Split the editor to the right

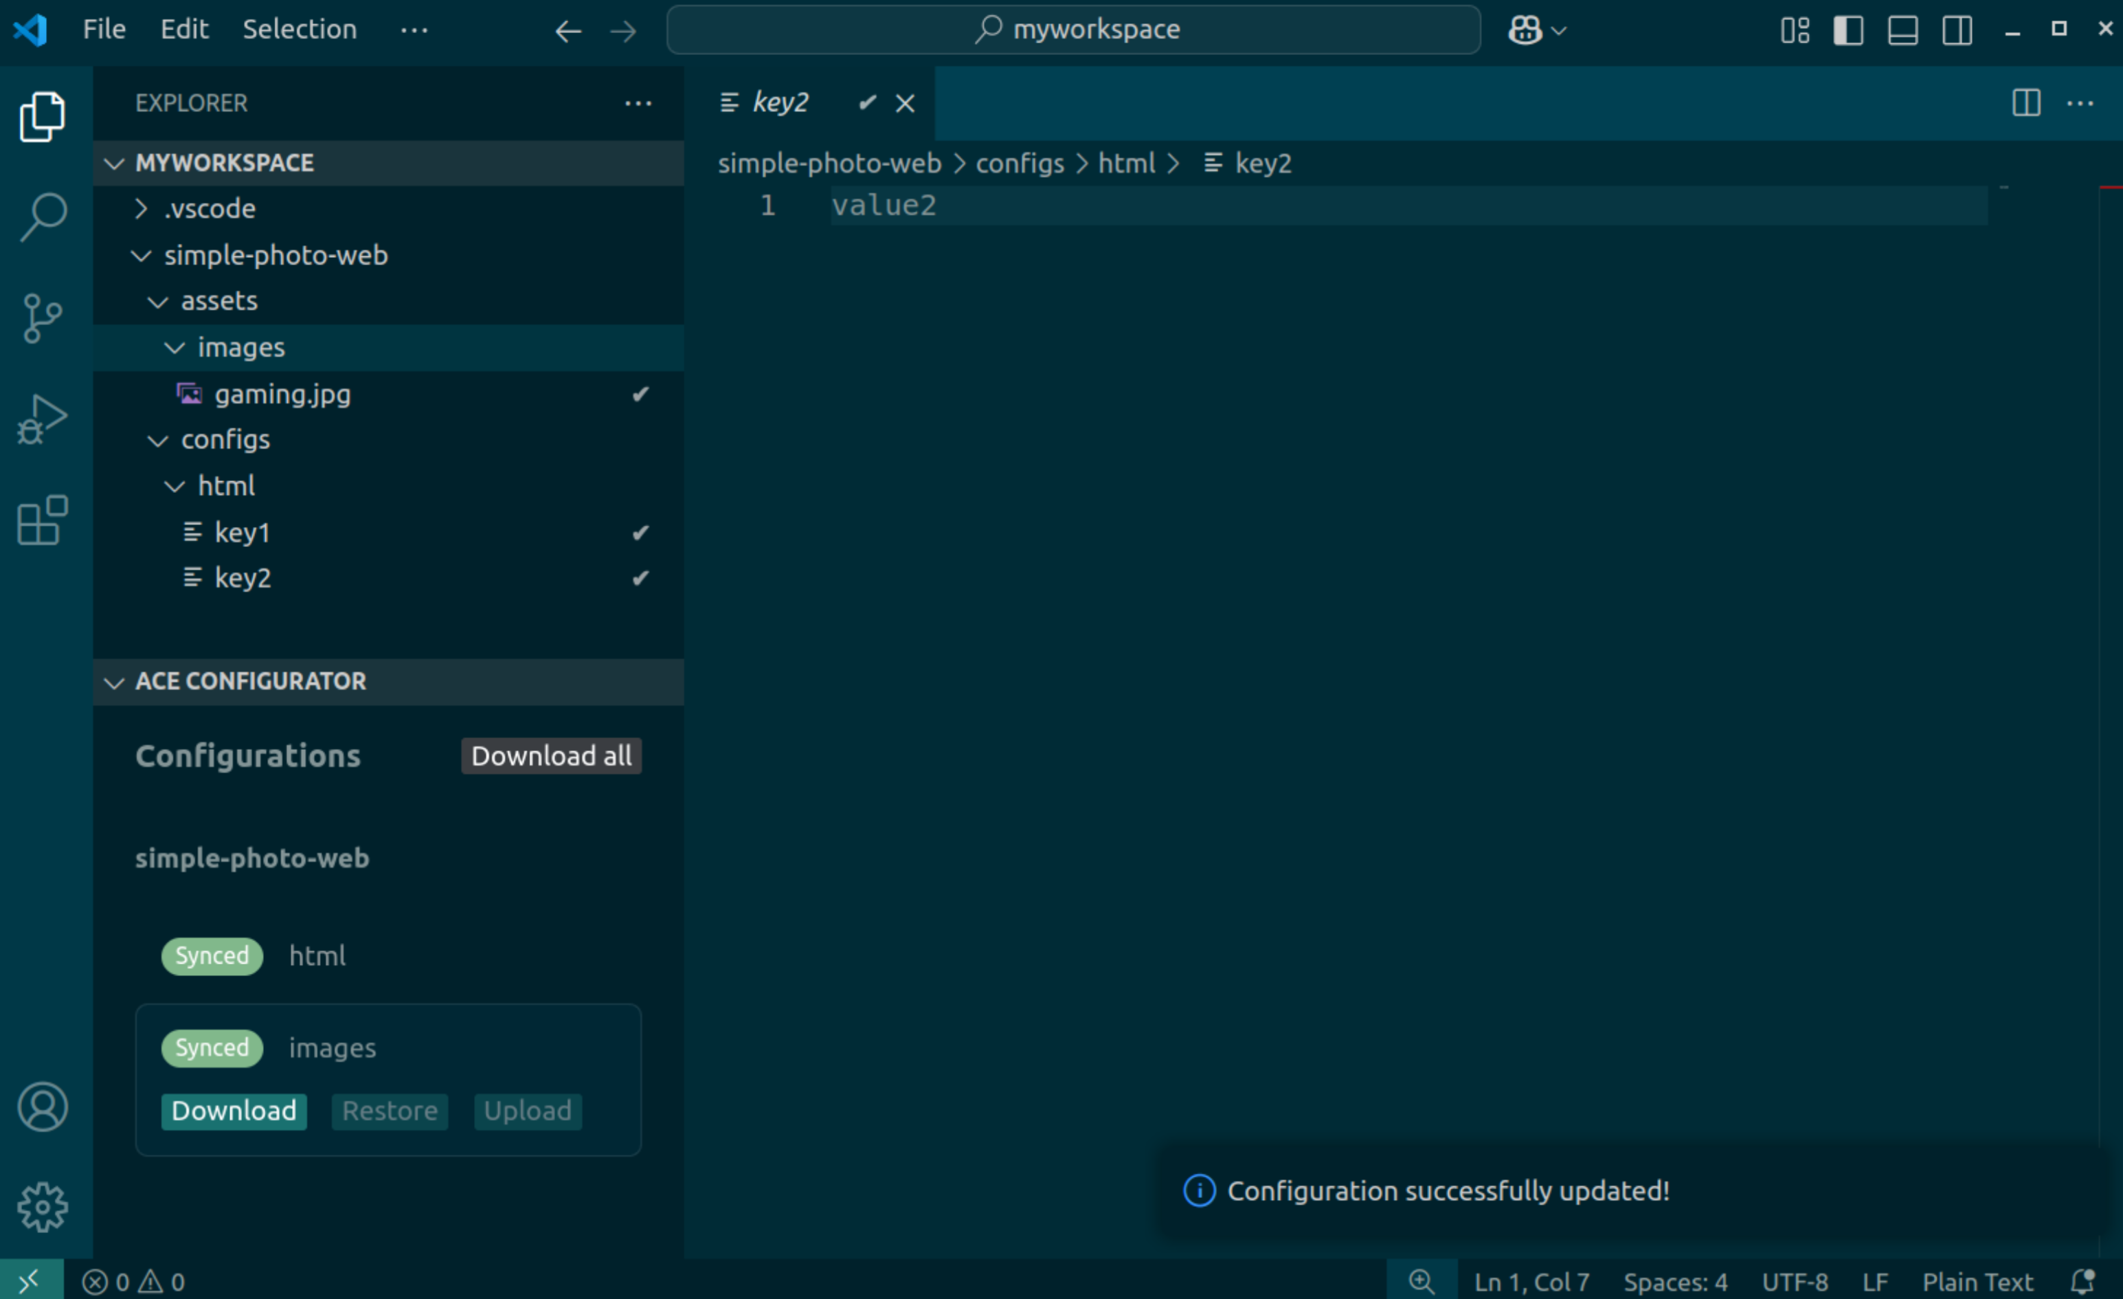click(x=2025, y=103)
